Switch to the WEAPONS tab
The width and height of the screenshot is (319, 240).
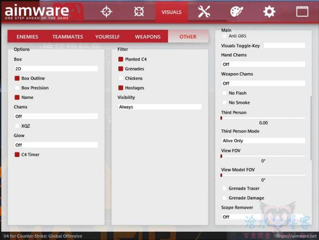tap(147, 37)
